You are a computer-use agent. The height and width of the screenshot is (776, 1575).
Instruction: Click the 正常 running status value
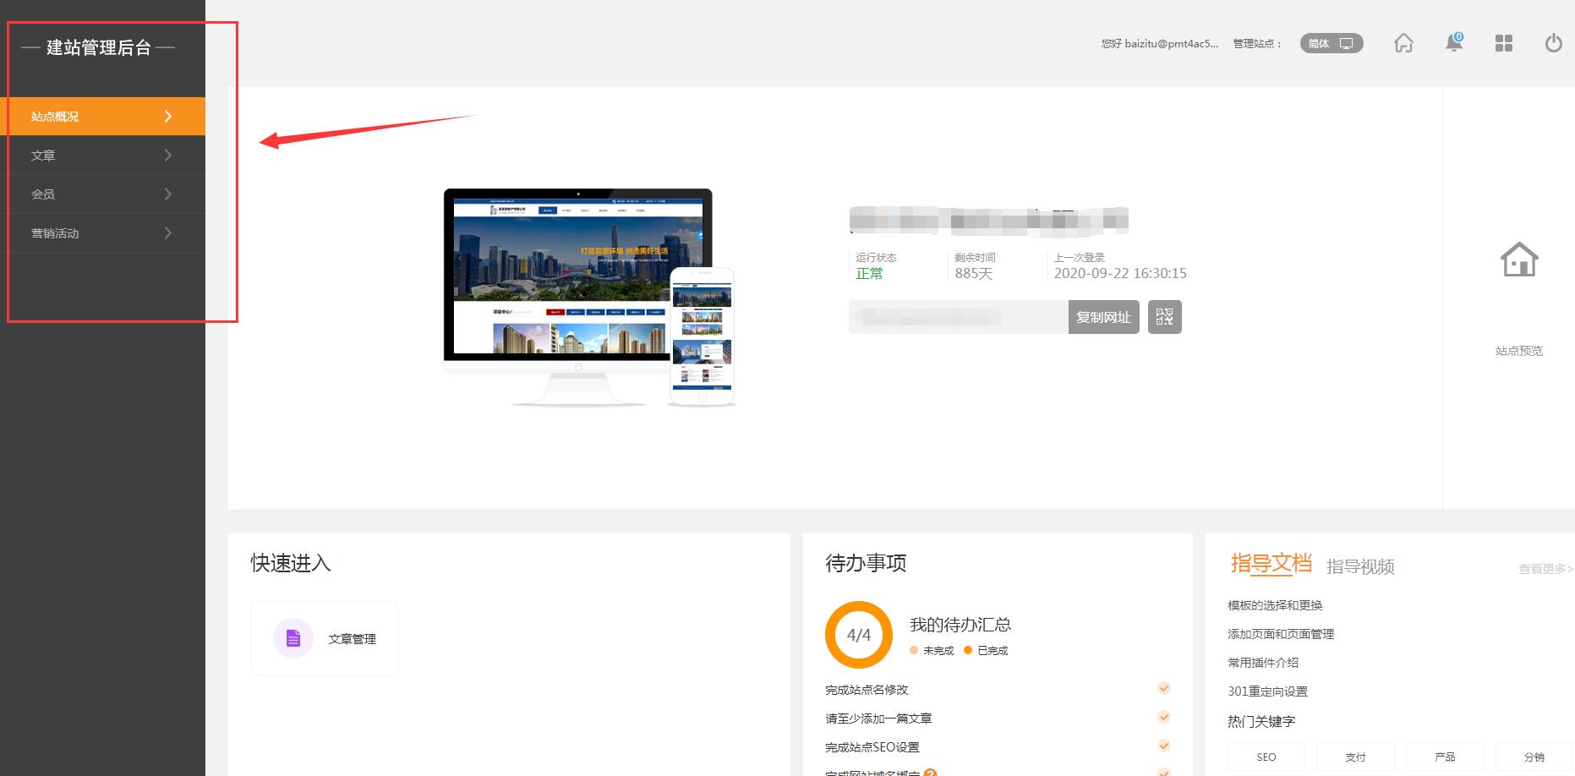[x=869, y=273]
